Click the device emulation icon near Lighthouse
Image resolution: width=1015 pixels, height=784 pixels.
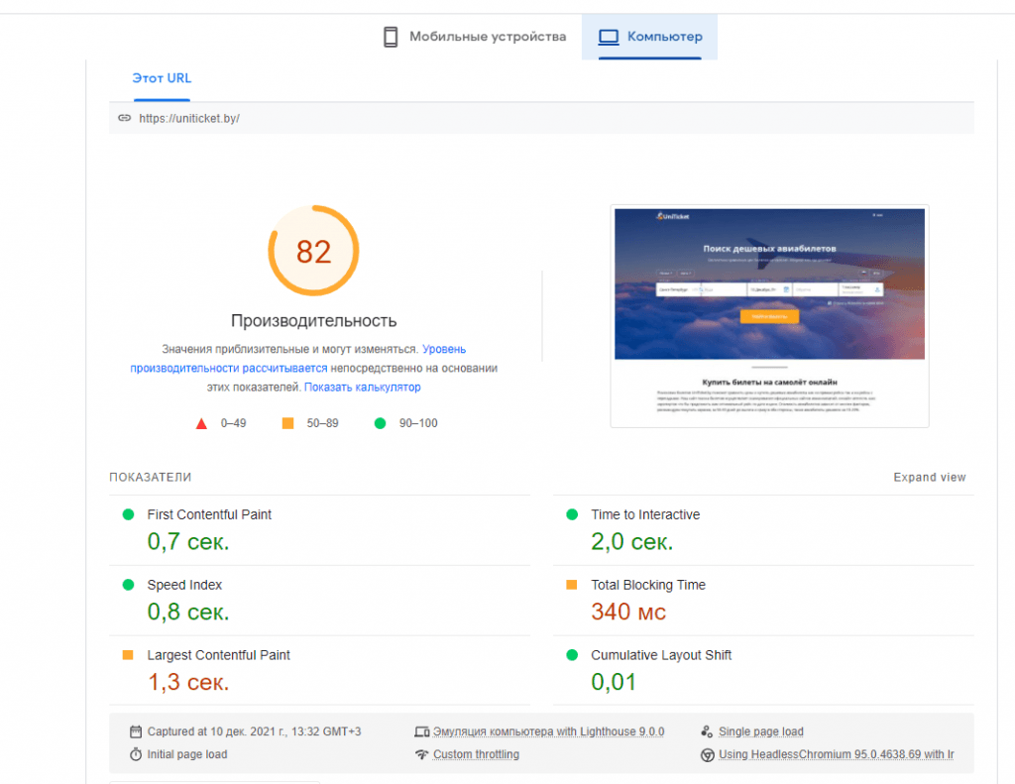pyautogui.click(x=422, y=731)
